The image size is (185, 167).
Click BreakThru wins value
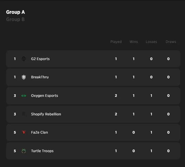[x=134, y=77]
